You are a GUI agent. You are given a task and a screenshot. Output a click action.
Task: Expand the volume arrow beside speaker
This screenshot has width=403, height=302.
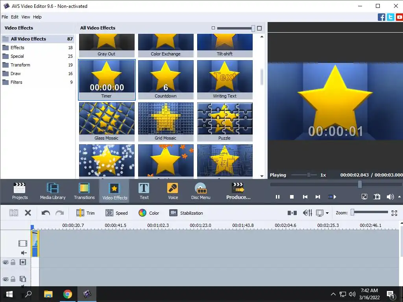point(399,197)
